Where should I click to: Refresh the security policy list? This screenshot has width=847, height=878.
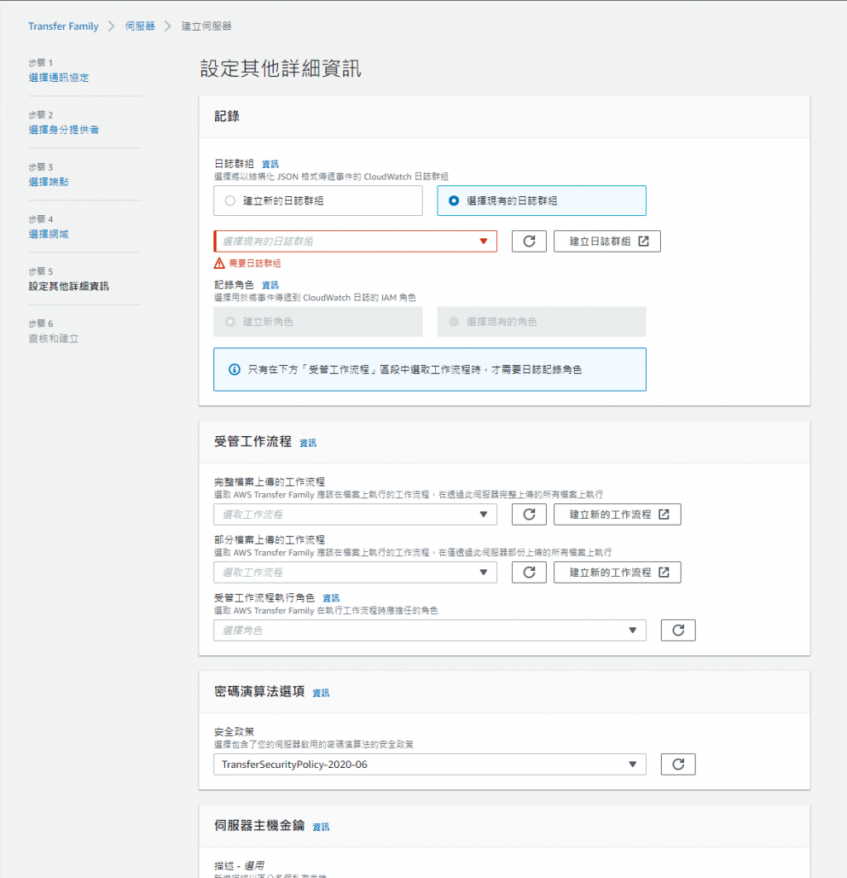678,765
